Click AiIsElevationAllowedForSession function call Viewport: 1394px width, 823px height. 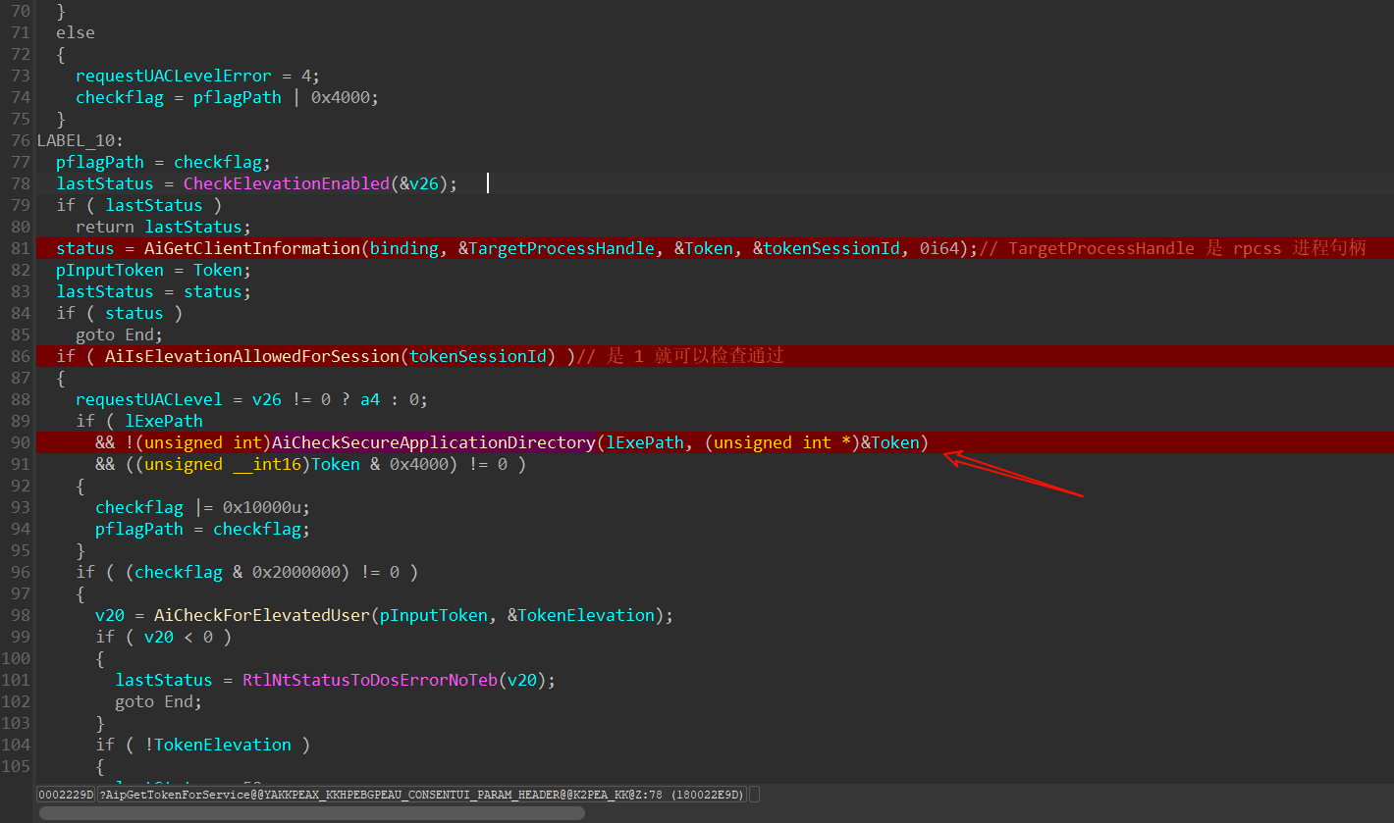click(251, 356)
